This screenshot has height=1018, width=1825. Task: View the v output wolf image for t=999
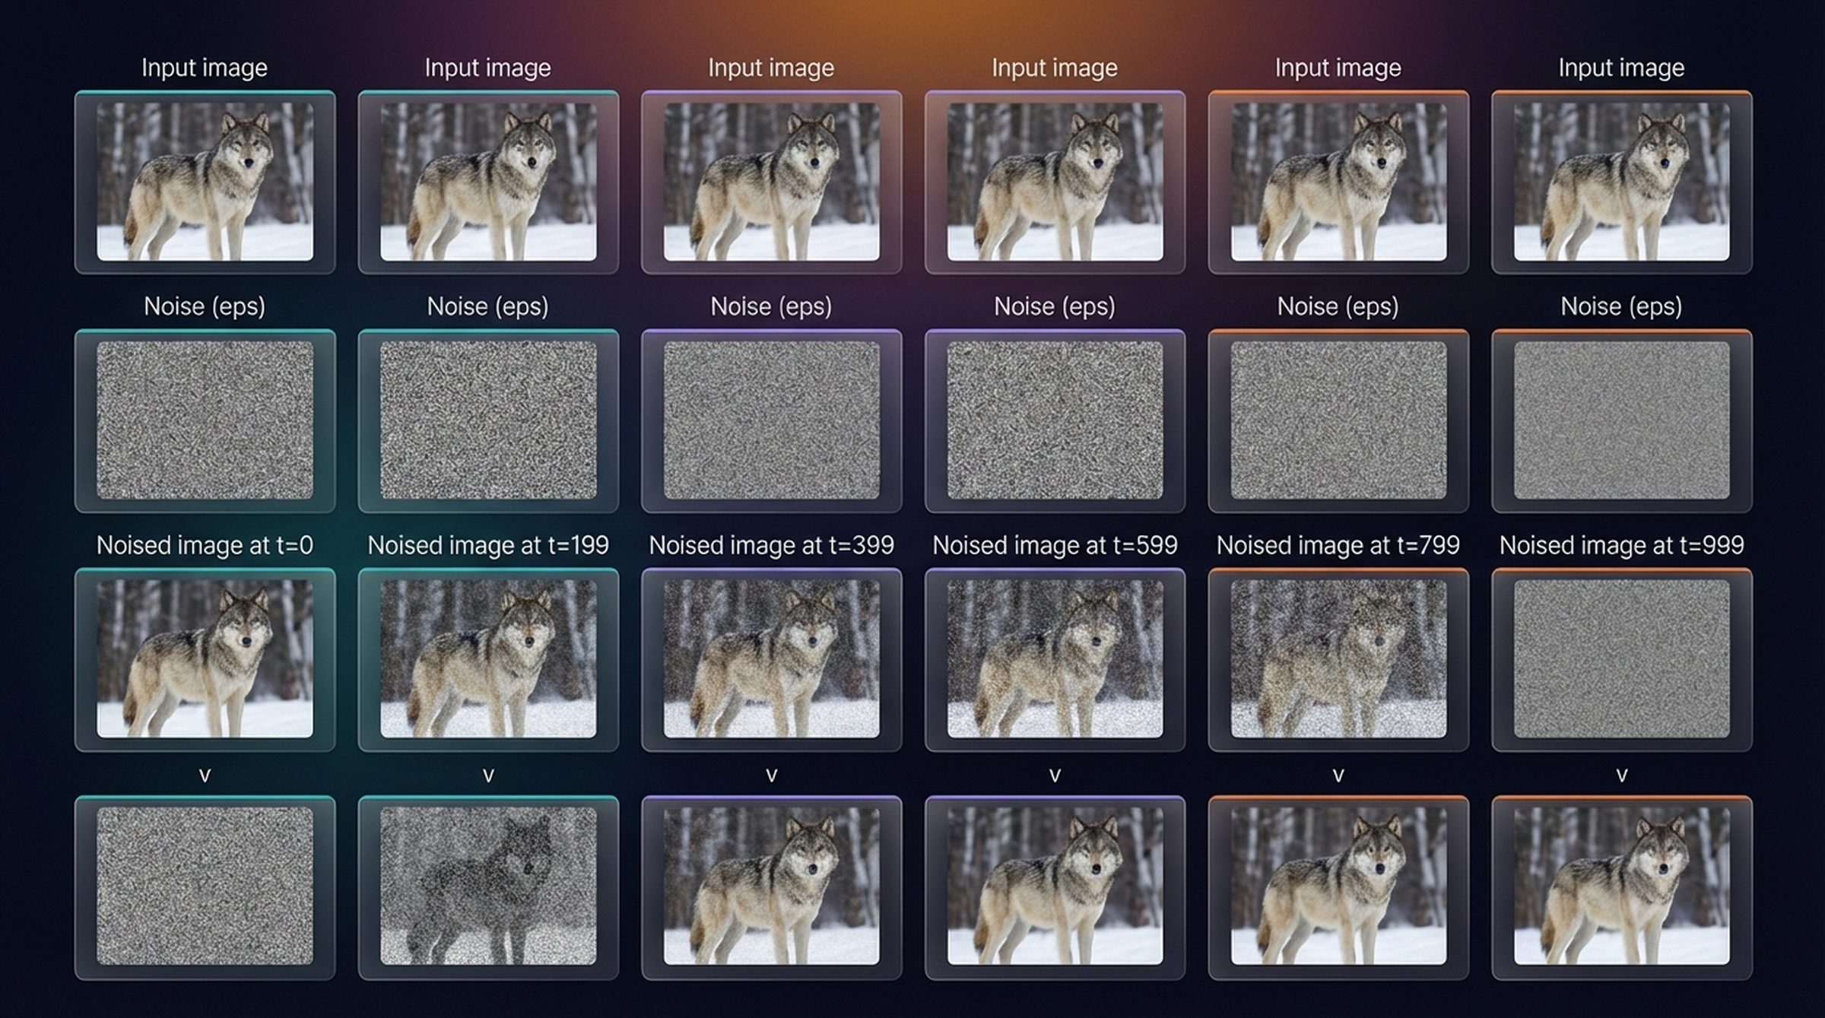[x=1621, y=886]
